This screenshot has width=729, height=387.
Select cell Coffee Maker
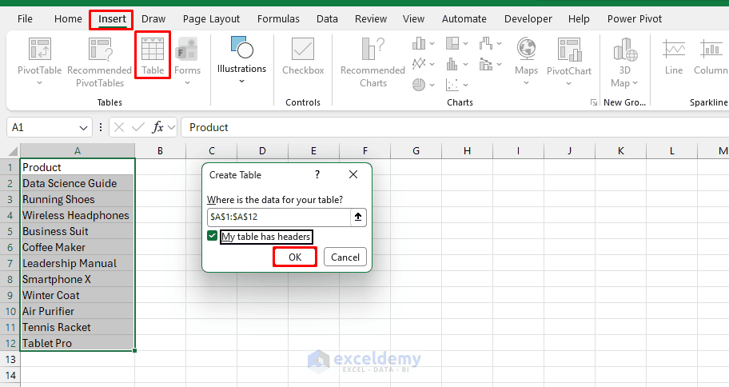tap(78, 247)
